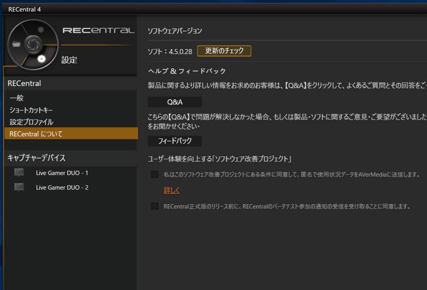
Task: Click the ソフトウェアバージョン heading
Action: click(175, 31)
